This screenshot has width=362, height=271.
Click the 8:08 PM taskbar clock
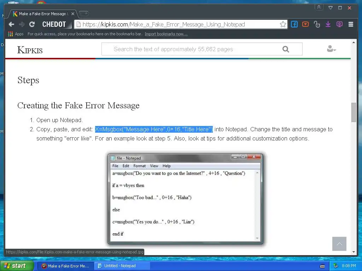click(349, 266)
